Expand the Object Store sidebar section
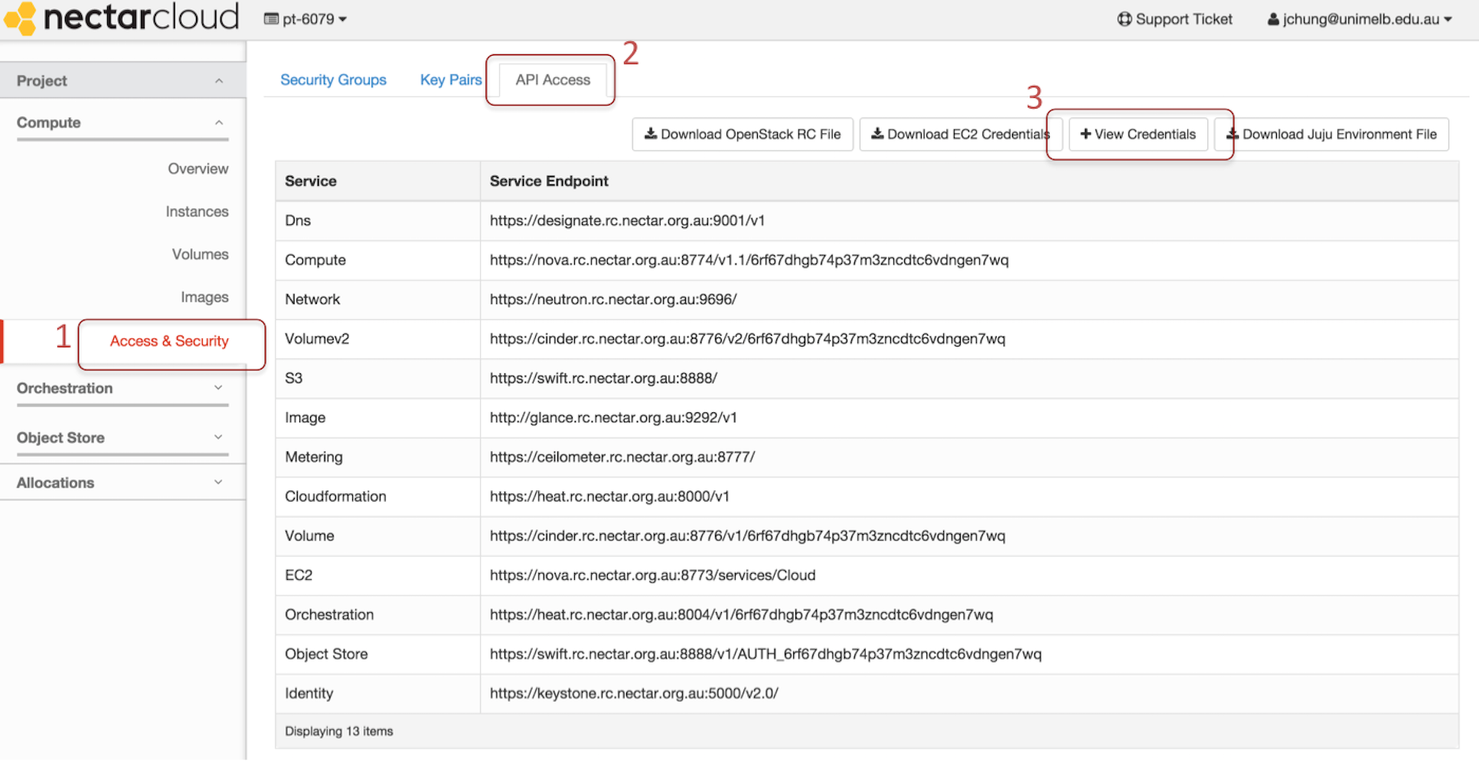This screenshot has height=765, width=1479. 122,438
